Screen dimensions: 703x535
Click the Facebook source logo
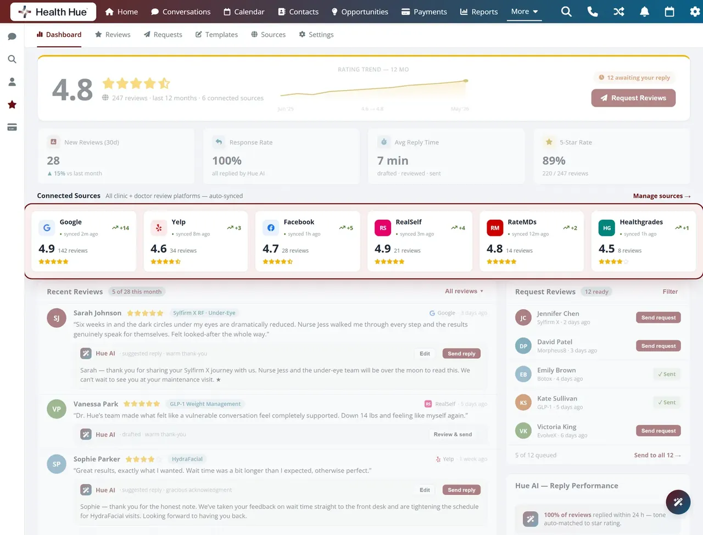pos(271,227)
